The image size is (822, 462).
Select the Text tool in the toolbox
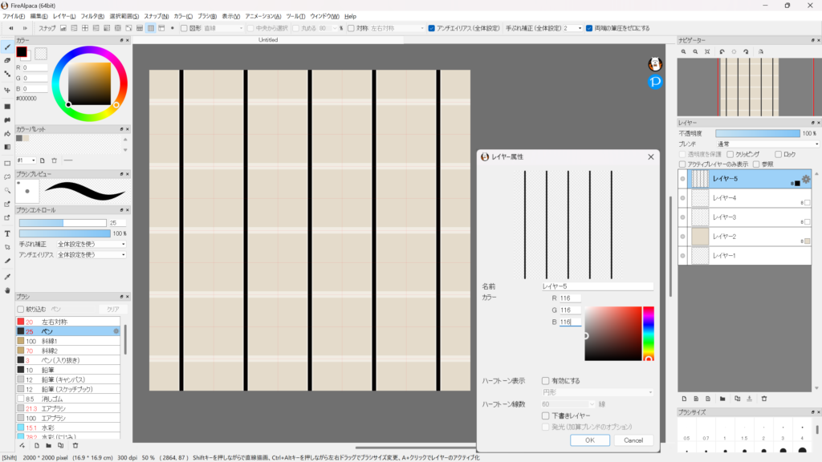[x=7, y=233]
